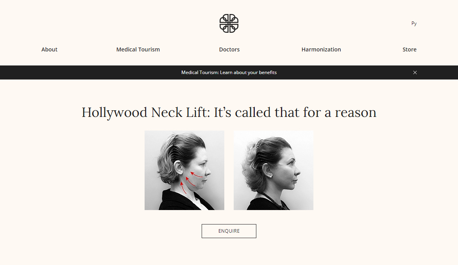
Task: Click the clinic logo emblem
Action: (229, 23)
